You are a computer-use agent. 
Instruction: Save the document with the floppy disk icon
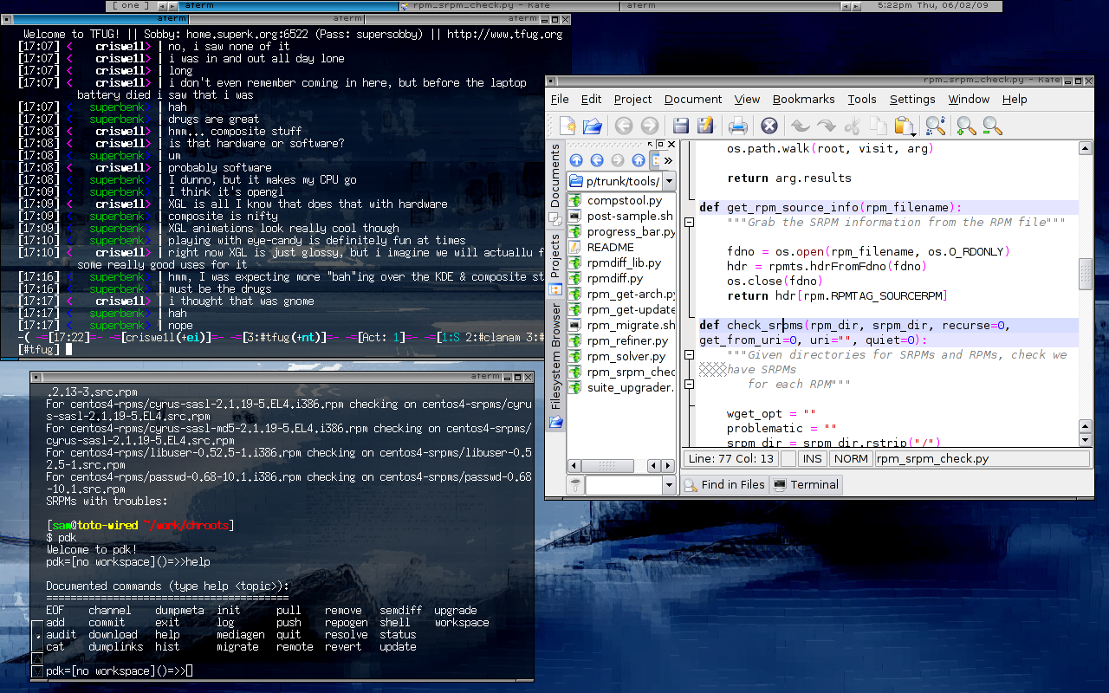(681, 126)
